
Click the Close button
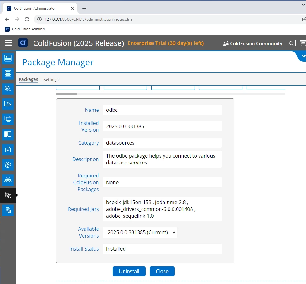162,271
